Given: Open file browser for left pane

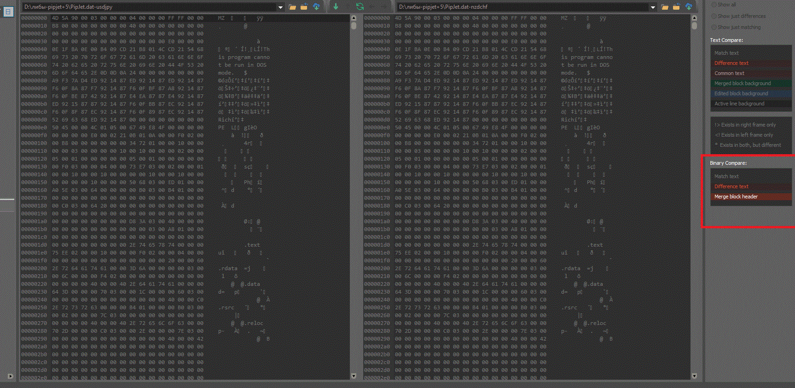Looking at the screenshot, I should 292,7.
